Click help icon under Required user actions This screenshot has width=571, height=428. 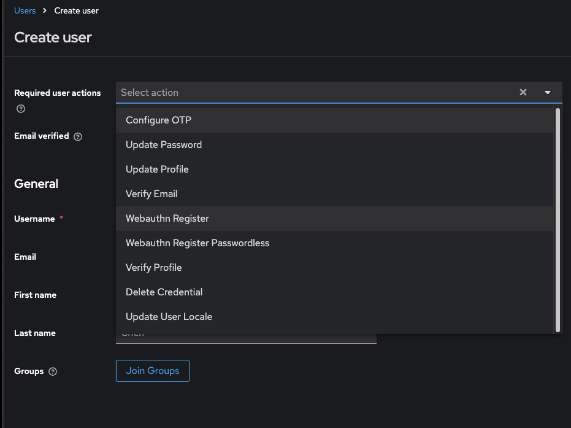coord(21,109)
